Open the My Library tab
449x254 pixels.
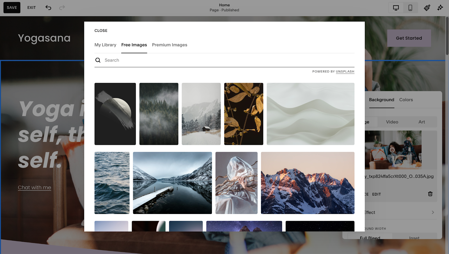click(x=105, y=45)
